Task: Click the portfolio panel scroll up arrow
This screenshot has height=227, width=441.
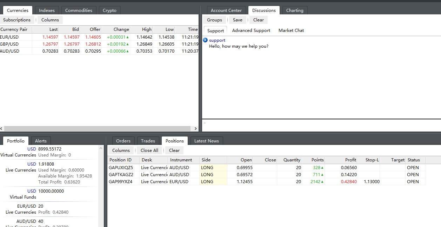Action: (x=101, y=148)
